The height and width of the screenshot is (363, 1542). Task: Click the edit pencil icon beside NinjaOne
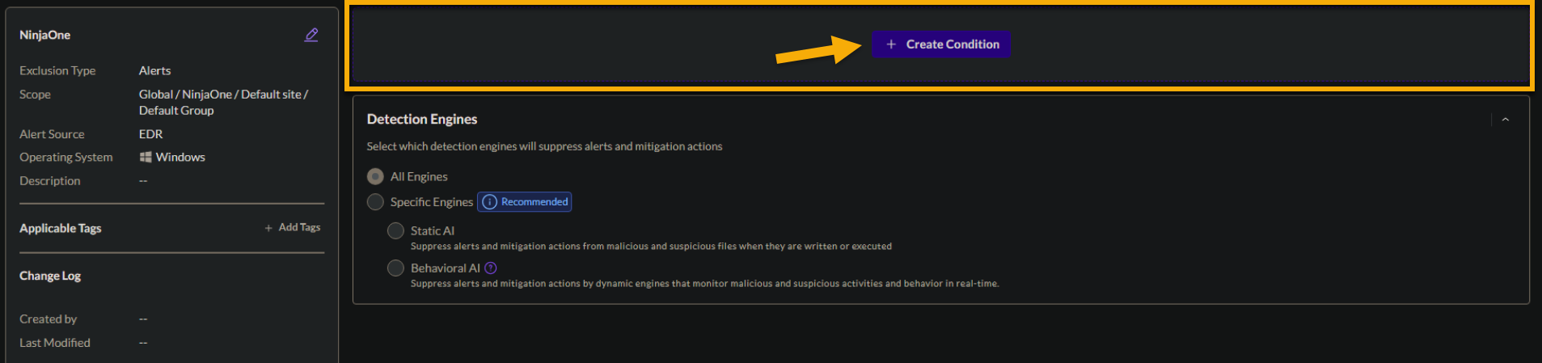coord(311,35)
